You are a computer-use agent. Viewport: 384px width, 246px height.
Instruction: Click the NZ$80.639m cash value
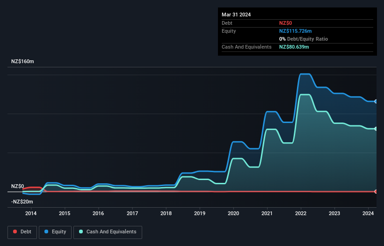(x=294, y=47)
